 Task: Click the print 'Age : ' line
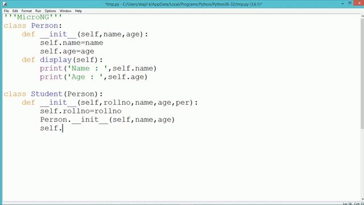[93, 77]
